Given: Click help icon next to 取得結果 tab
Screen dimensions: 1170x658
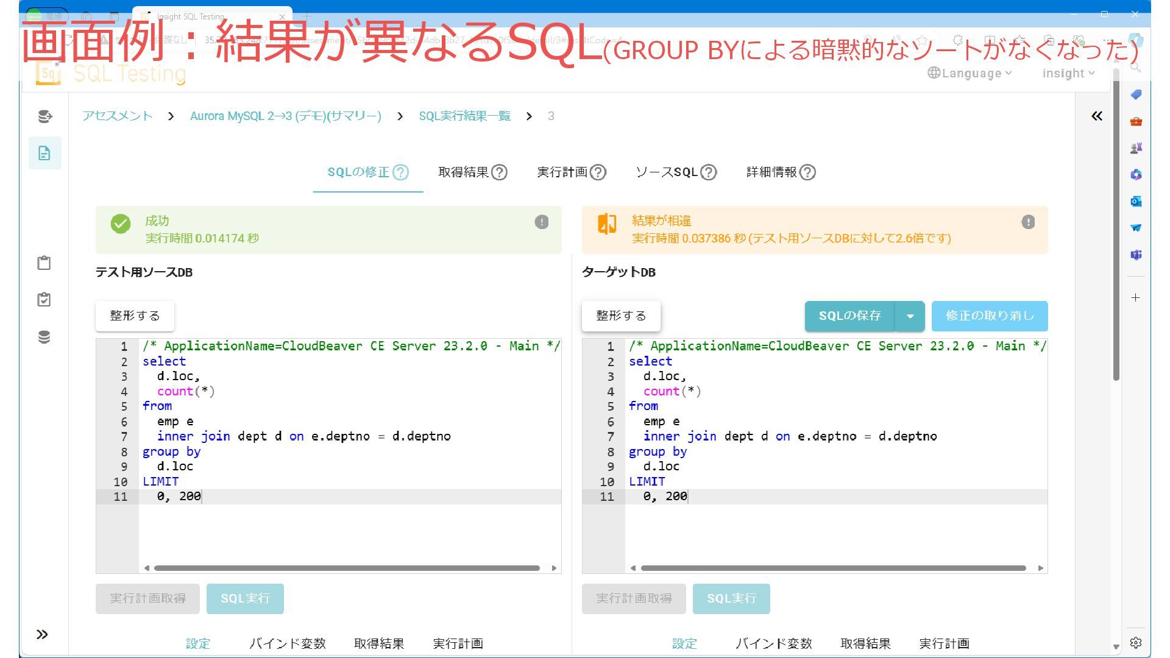Looking at the screenshot, I should 499,172.
